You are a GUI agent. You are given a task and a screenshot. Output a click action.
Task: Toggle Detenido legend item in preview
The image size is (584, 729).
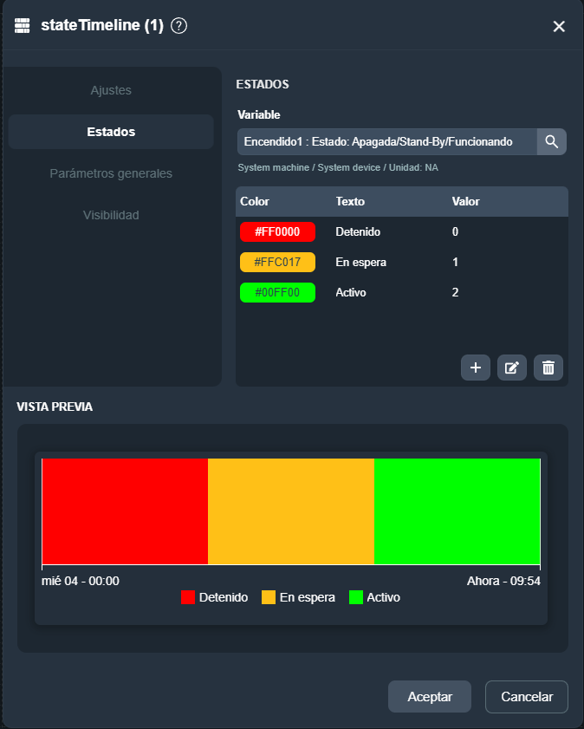(214, 597)
